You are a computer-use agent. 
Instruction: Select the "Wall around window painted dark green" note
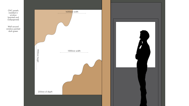[13, 29]
